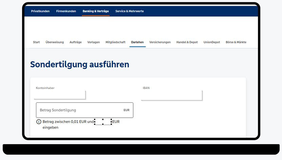Navigate to the Versicherungen tab
282x160 pixels.
point(160,42)
